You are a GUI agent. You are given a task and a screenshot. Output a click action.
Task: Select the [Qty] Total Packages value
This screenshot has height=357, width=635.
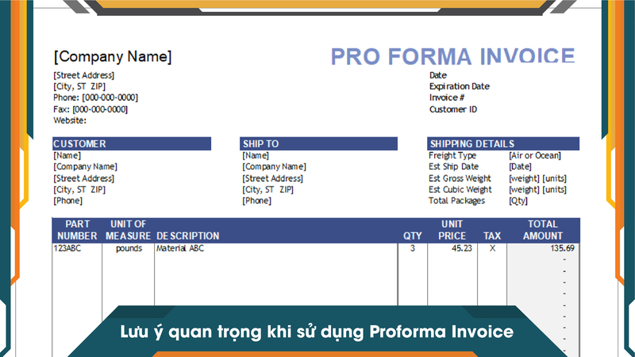tap(518, 202)
